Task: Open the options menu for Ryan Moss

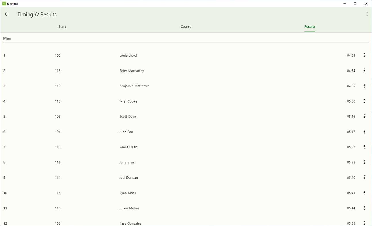Action: coord(364,192)
